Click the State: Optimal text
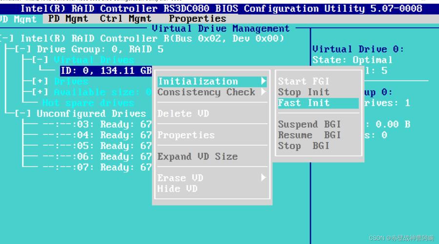Viewport: 439px width, 244px height. tap(353, 60)
